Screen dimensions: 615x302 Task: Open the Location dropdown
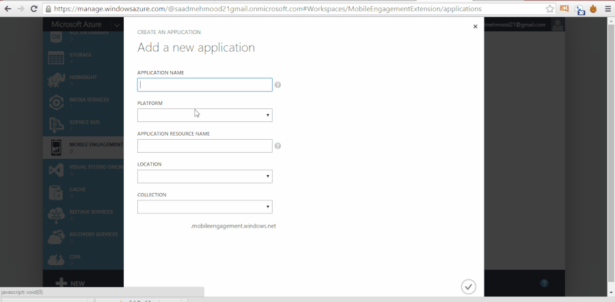pyautogui.click(x=204, y=177)
